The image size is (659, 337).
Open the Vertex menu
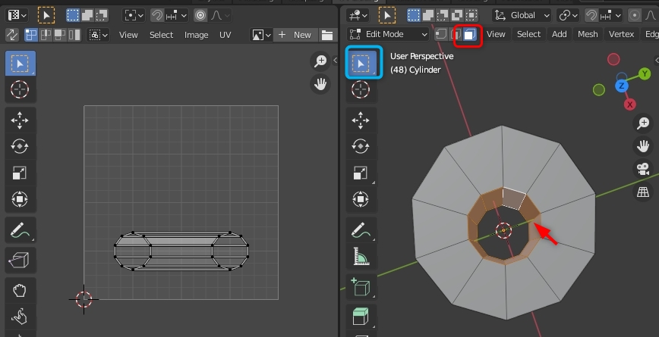[621, 34]
